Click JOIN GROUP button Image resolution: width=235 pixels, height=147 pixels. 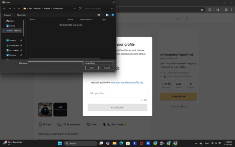[x=178, y=96]
